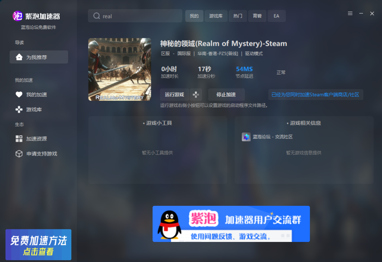Click the grid icon beside 加速资源
Image resolution: width=382 pixels, height=262 pixels.
point(19,139)
